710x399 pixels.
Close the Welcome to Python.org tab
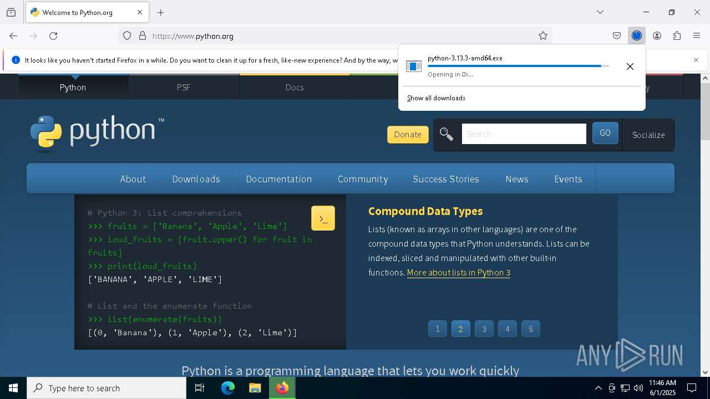pos(140,12)
